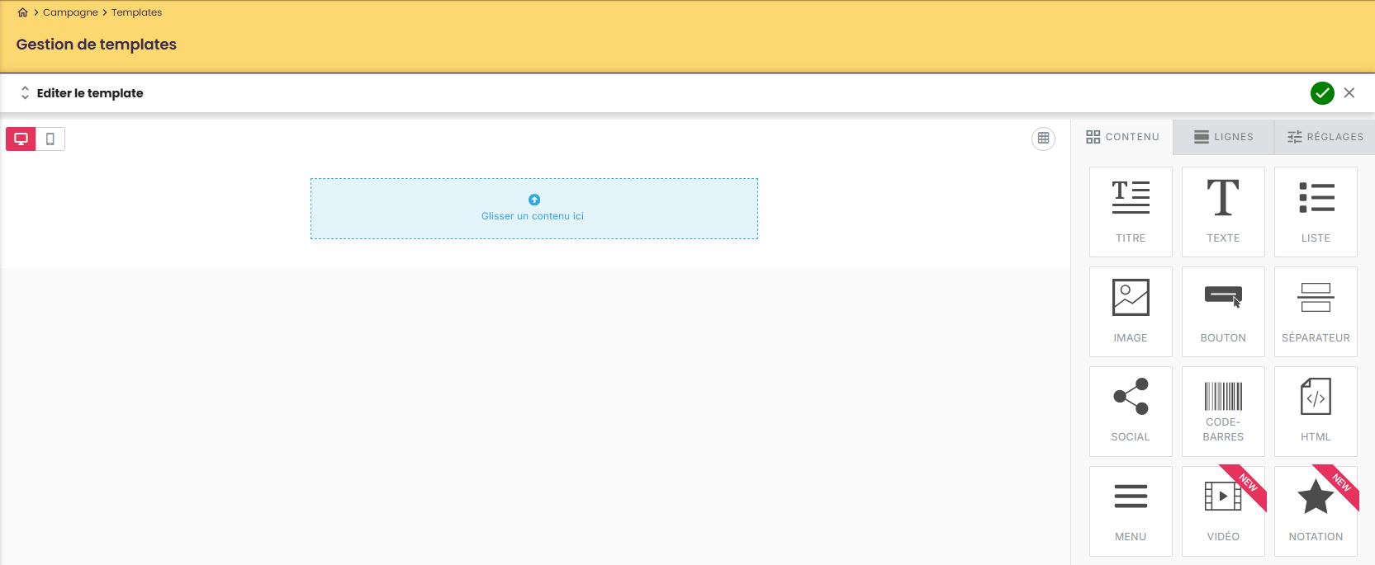
Task: Select the Social content block
Action: (1131, 412)
